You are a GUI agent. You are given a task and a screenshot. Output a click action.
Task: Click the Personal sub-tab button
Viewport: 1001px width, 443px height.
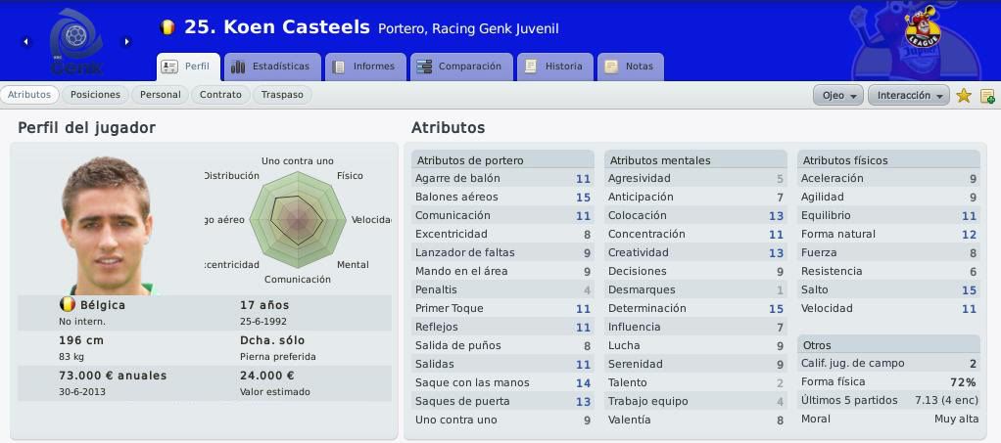coord(161,95)
